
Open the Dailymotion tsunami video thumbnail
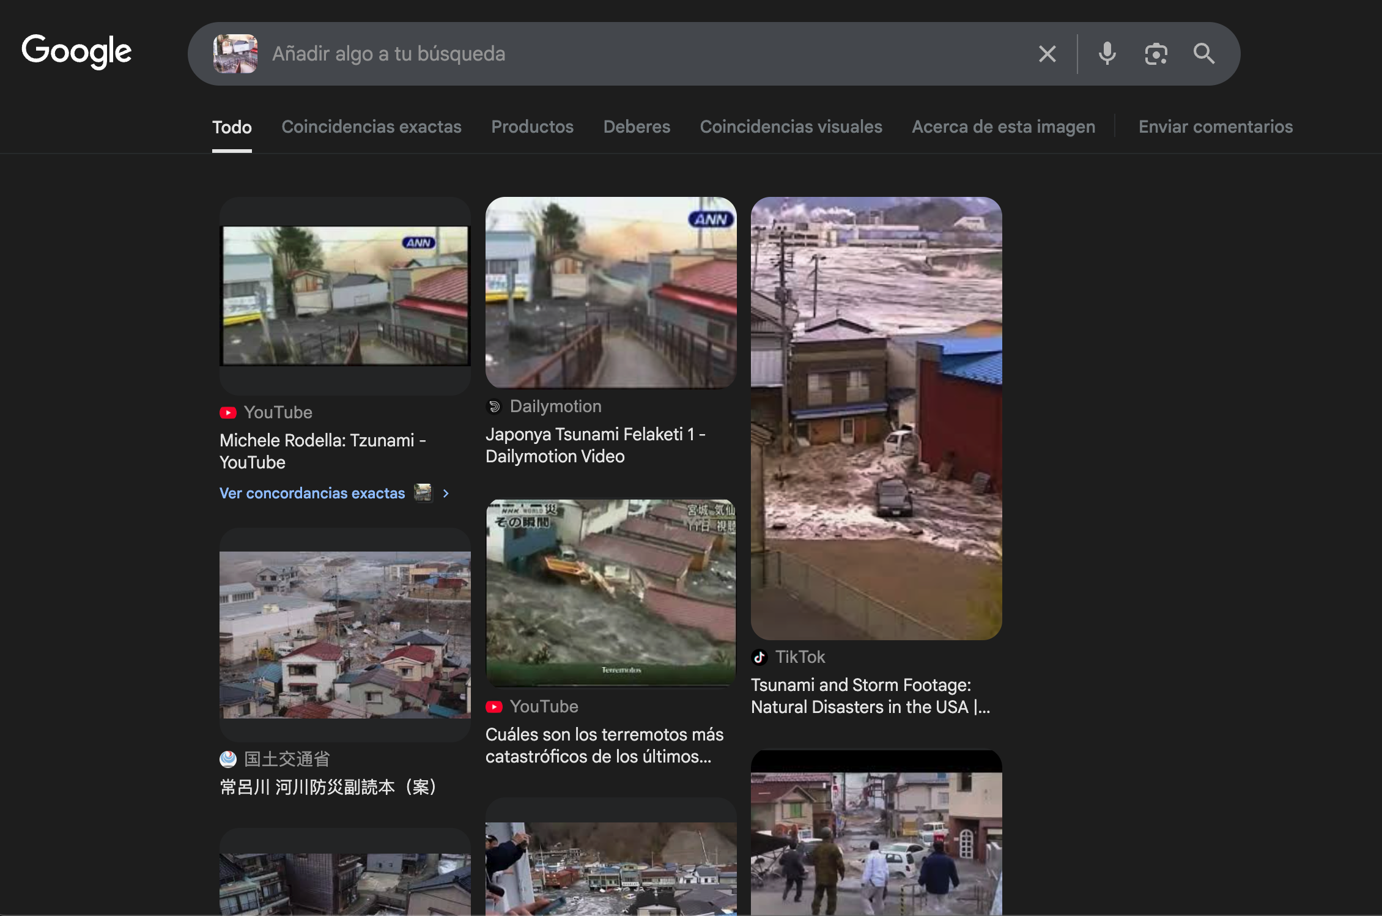pos(611,292)
